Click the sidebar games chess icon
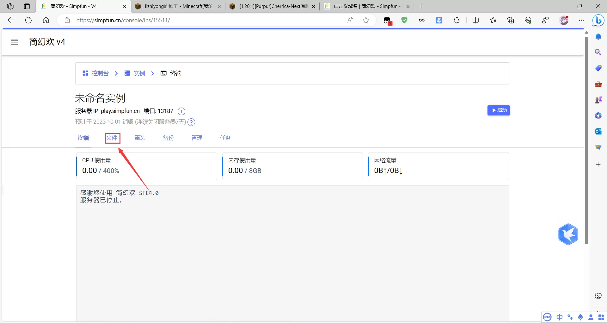 (598, 100)
